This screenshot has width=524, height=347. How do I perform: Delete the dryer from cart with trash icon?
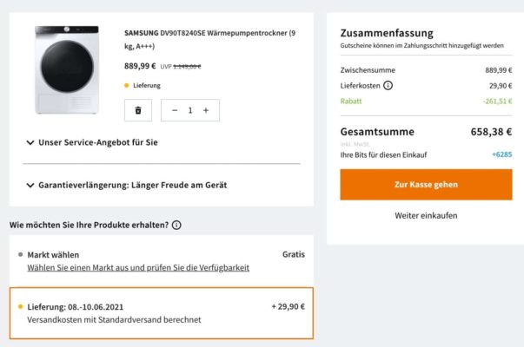(x=138, y=110)
